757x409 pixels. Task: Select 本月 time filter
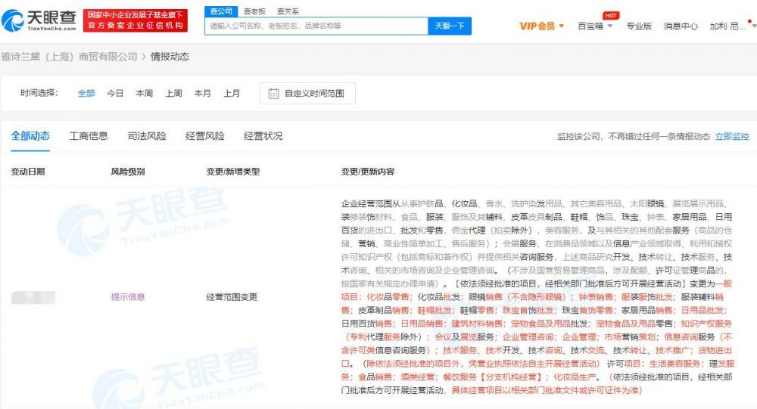(202, 94)
